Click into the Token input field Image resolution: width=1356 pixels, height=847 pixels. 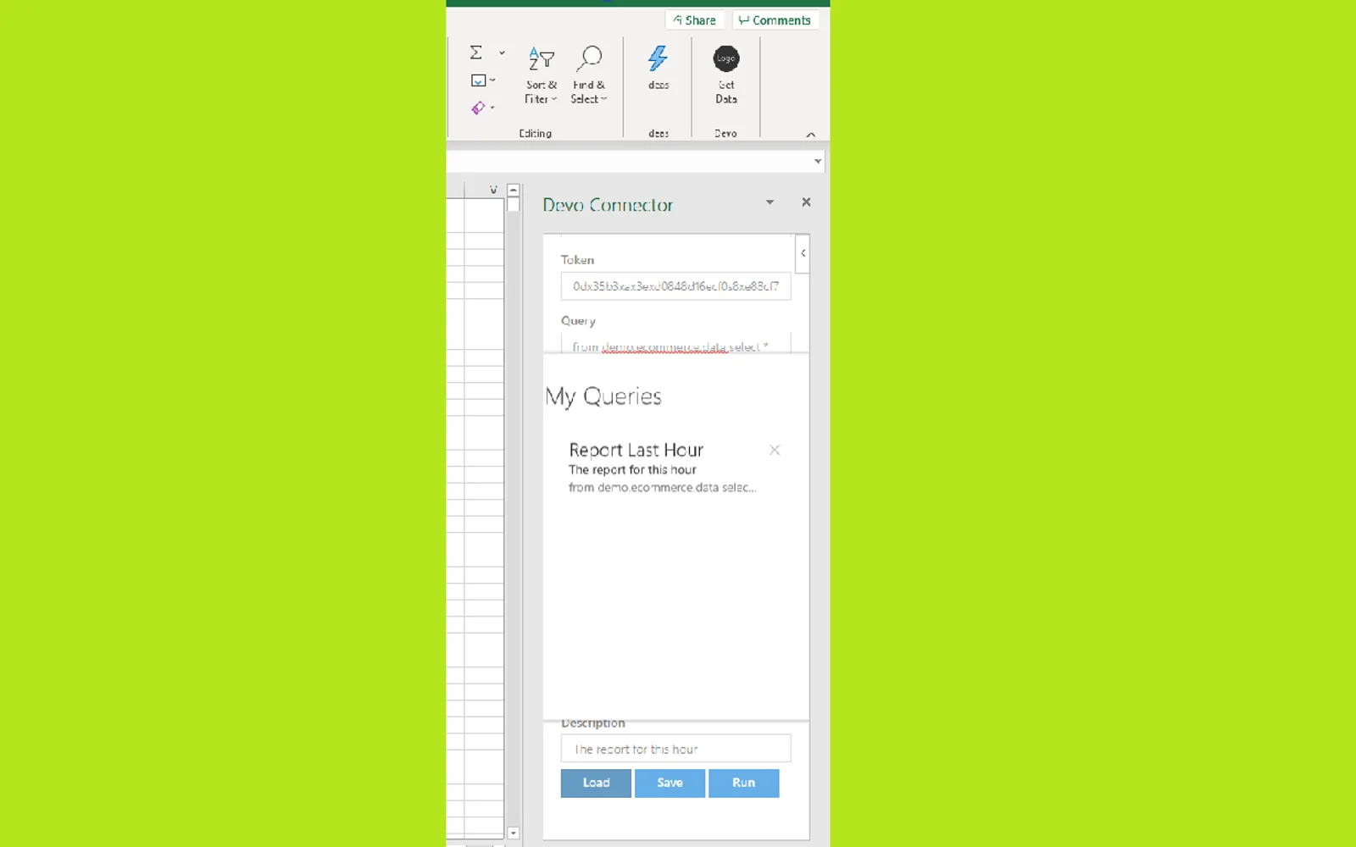tap(675, 286)
